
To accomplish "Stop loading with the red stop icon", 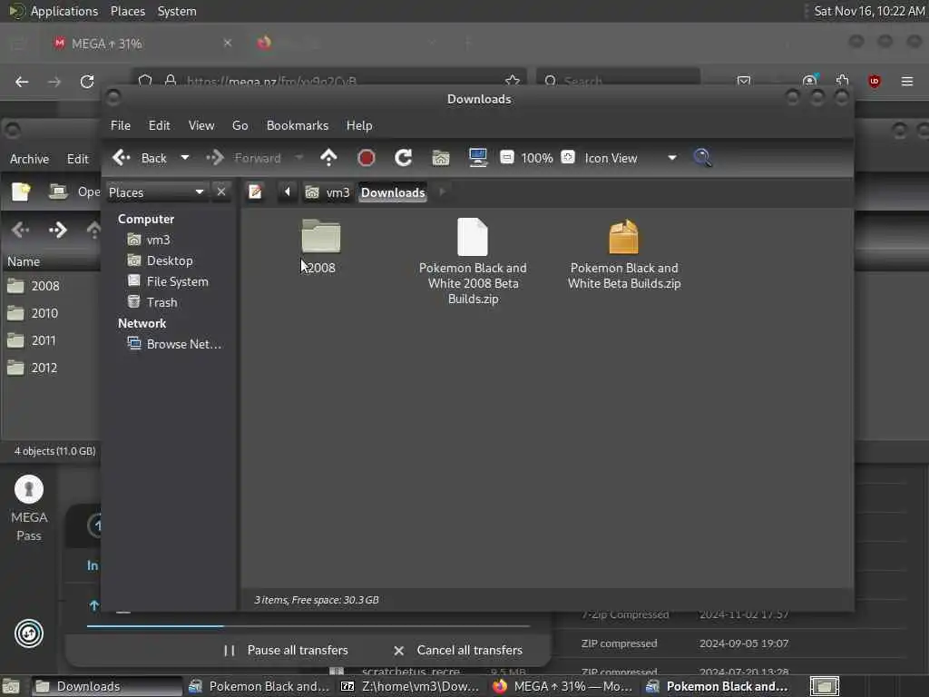I will click(x=367, y=158).
